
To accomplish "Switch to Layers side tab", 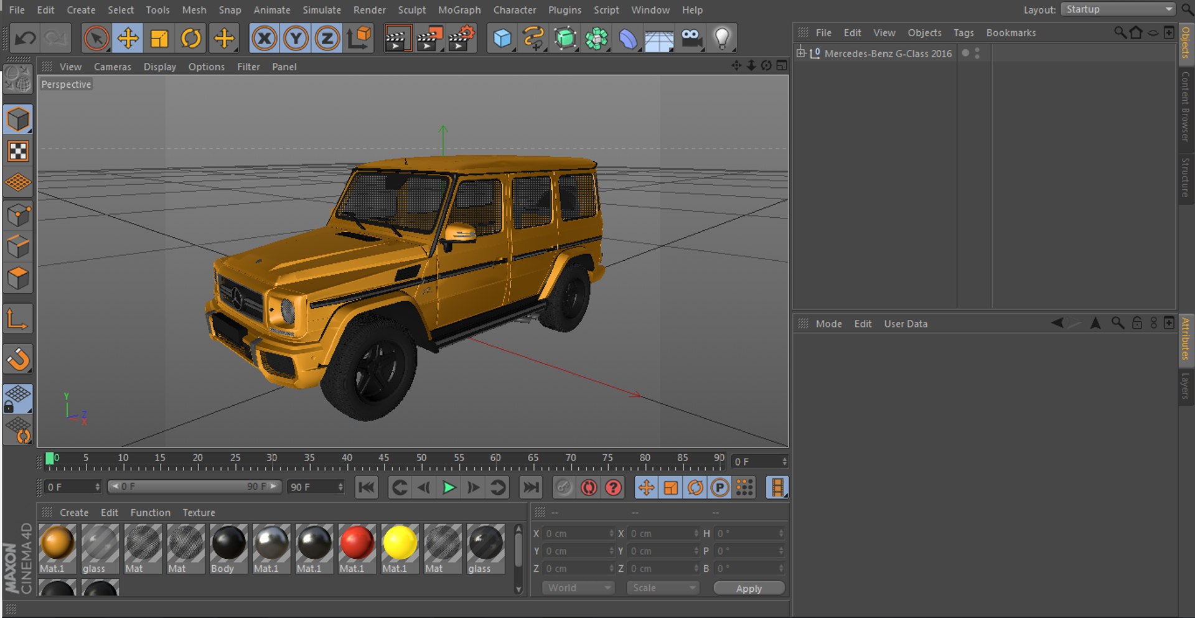I will click(x=1186, y=386).
